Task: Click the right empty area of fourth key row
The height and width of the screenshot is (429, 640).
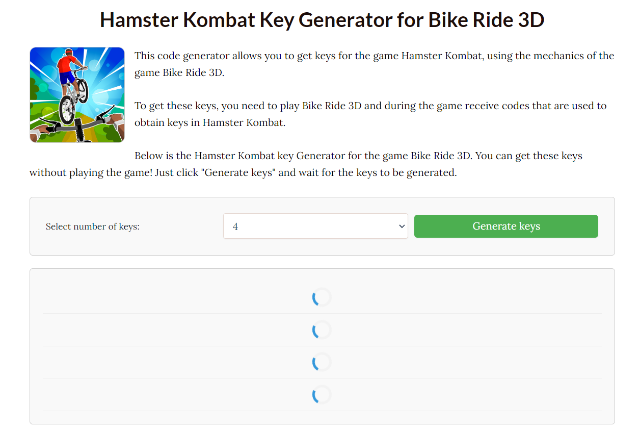Action: [469, 394]
